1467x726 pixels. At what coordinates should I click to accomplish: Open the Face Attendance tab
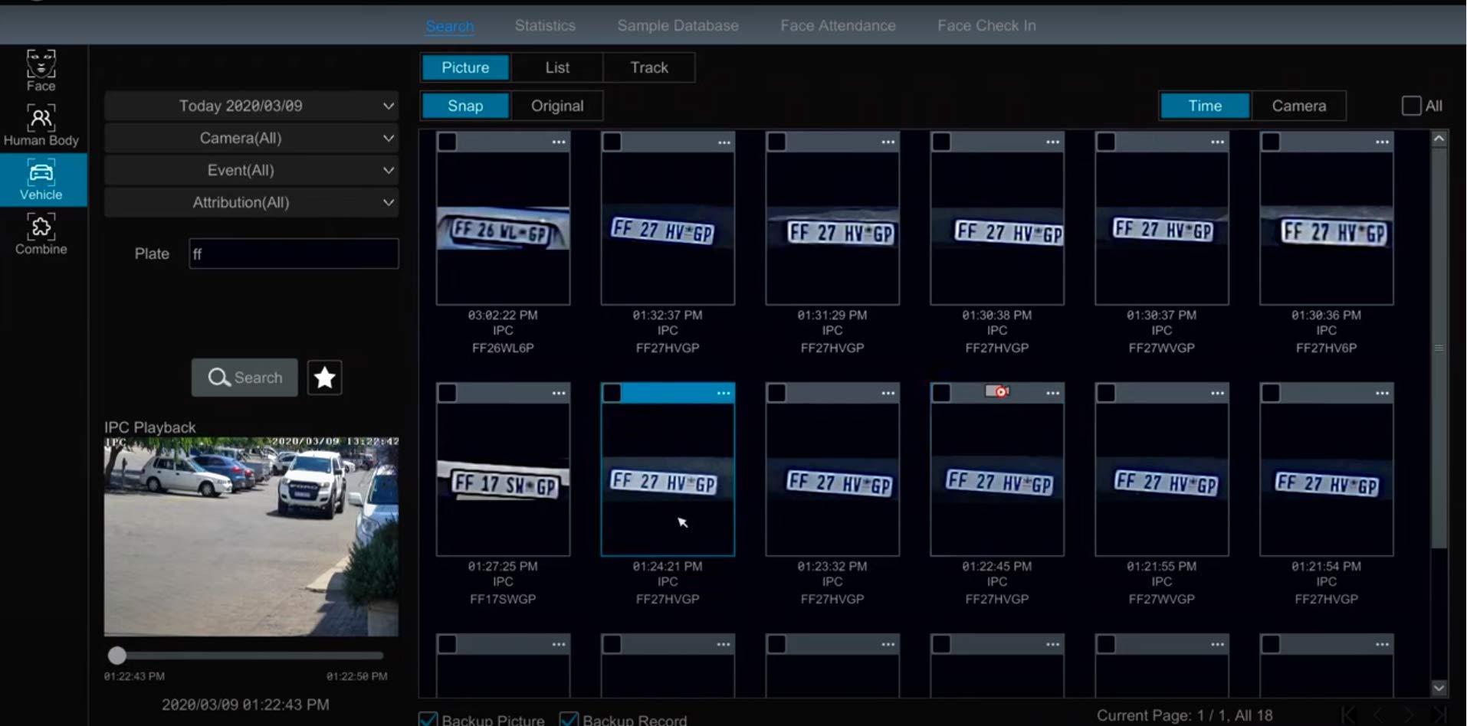838,25
